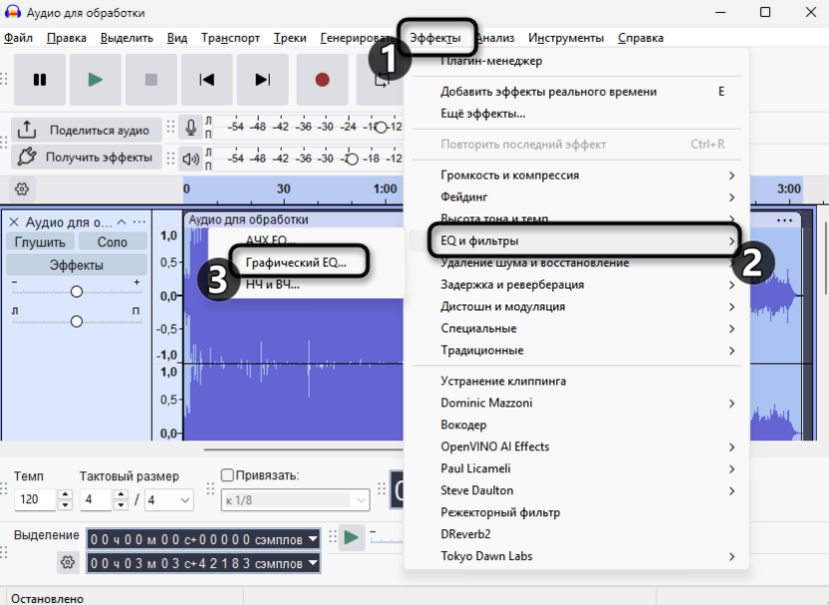Click the Pause transport button
This screenshot has width=829, height=605.
click(40, 80)
